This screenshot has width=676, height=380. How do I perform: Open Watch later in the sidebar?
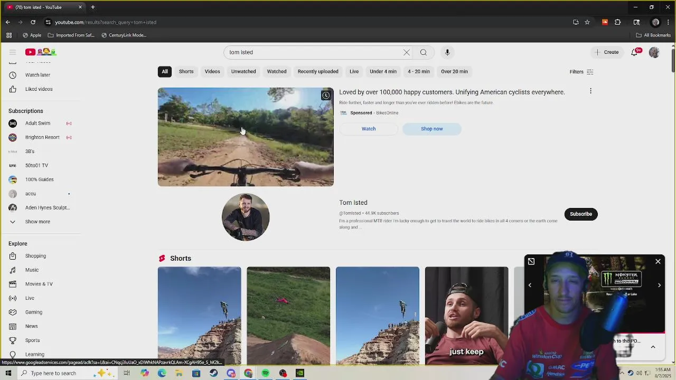tap(37, 75)
